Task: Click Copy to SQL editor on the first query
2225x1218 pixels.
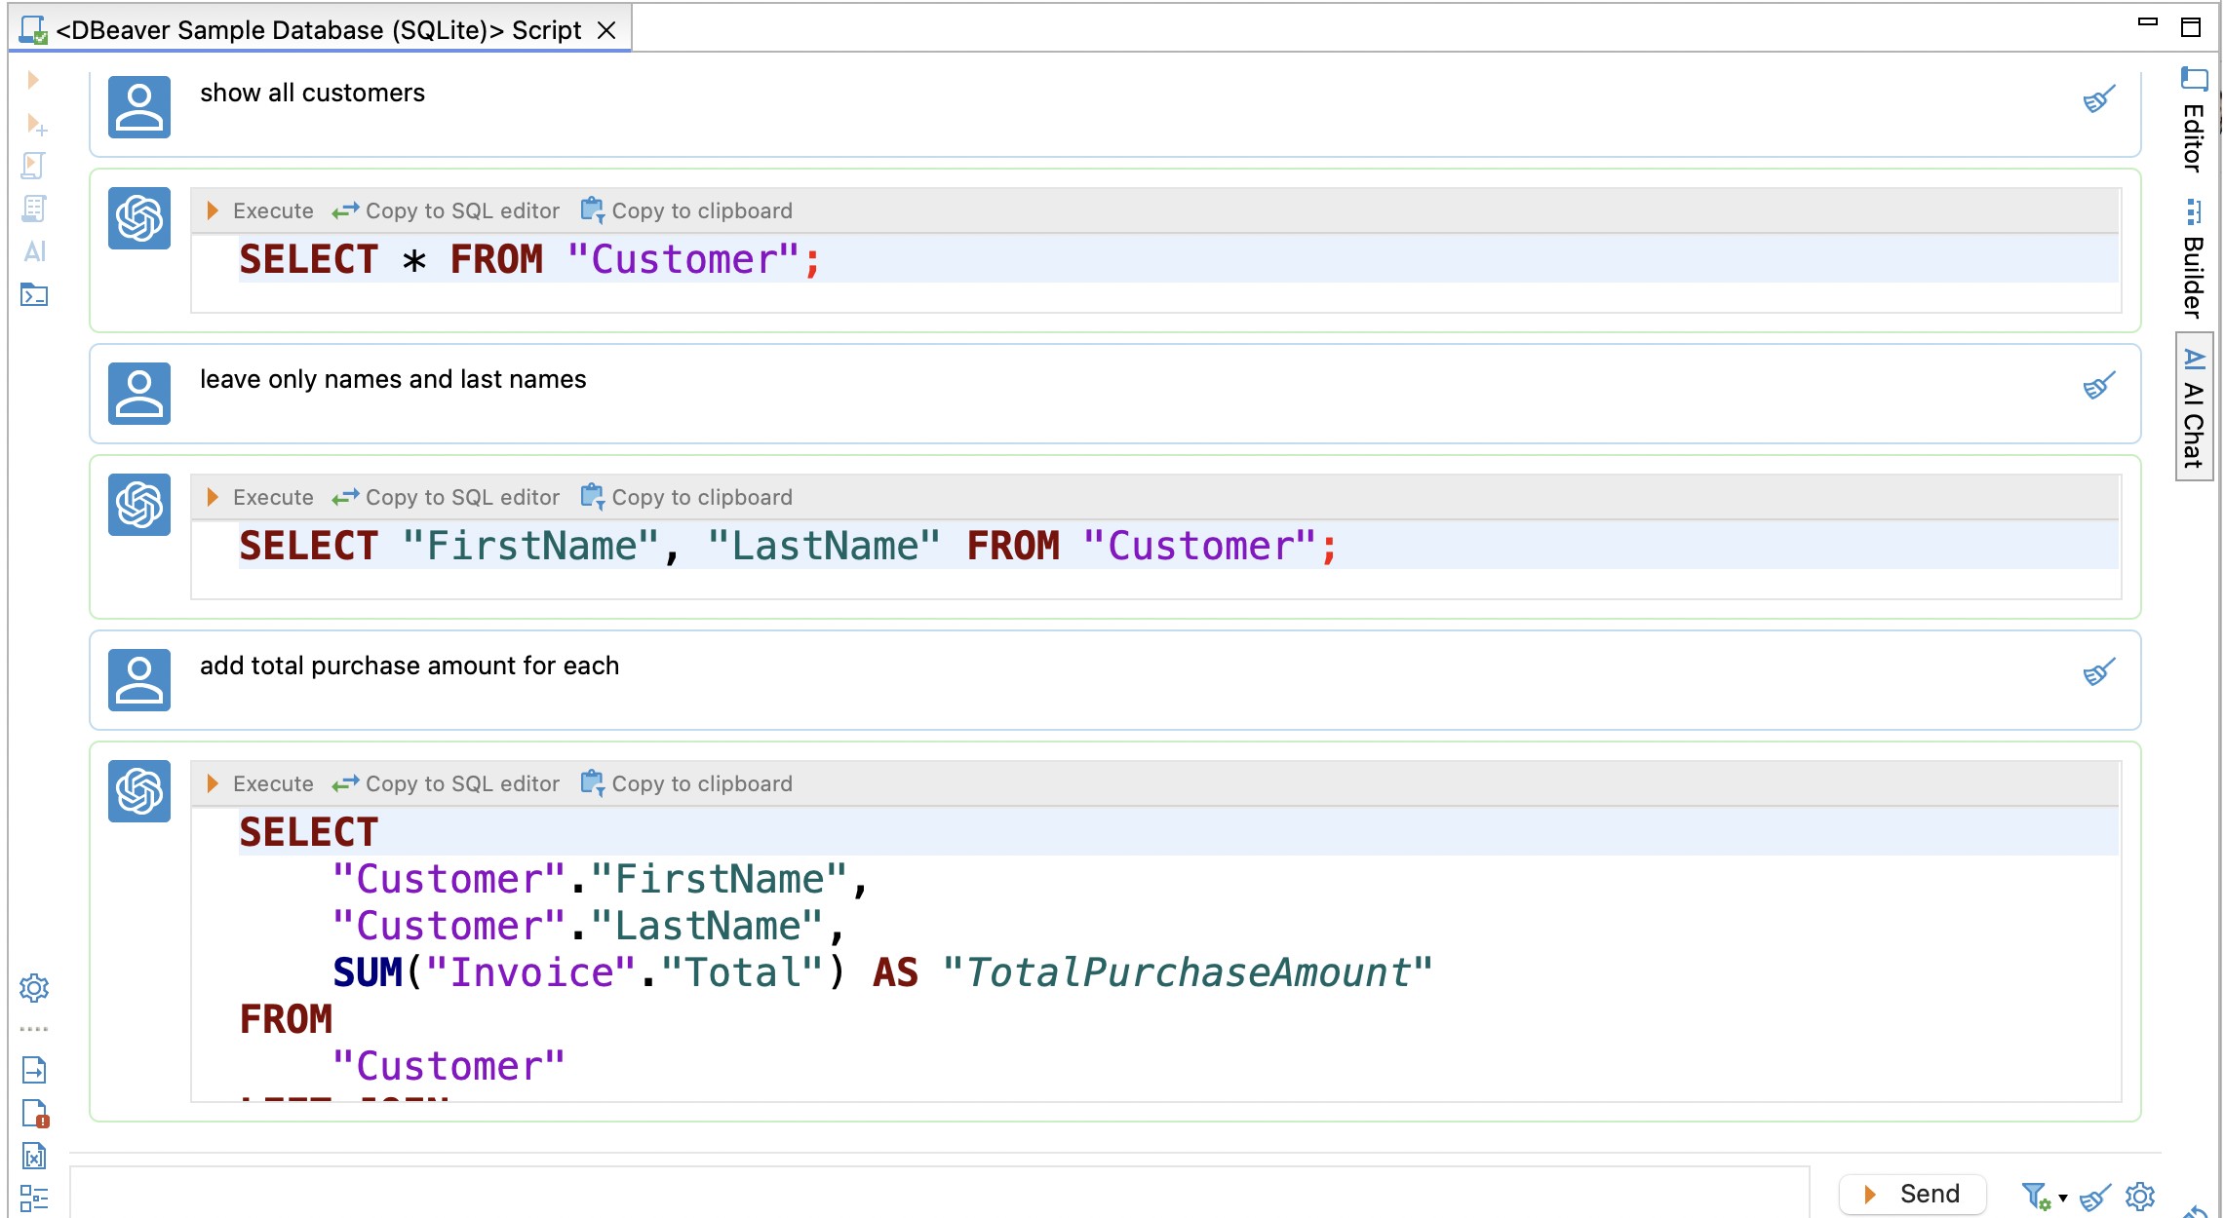Action: pos(449,210)
